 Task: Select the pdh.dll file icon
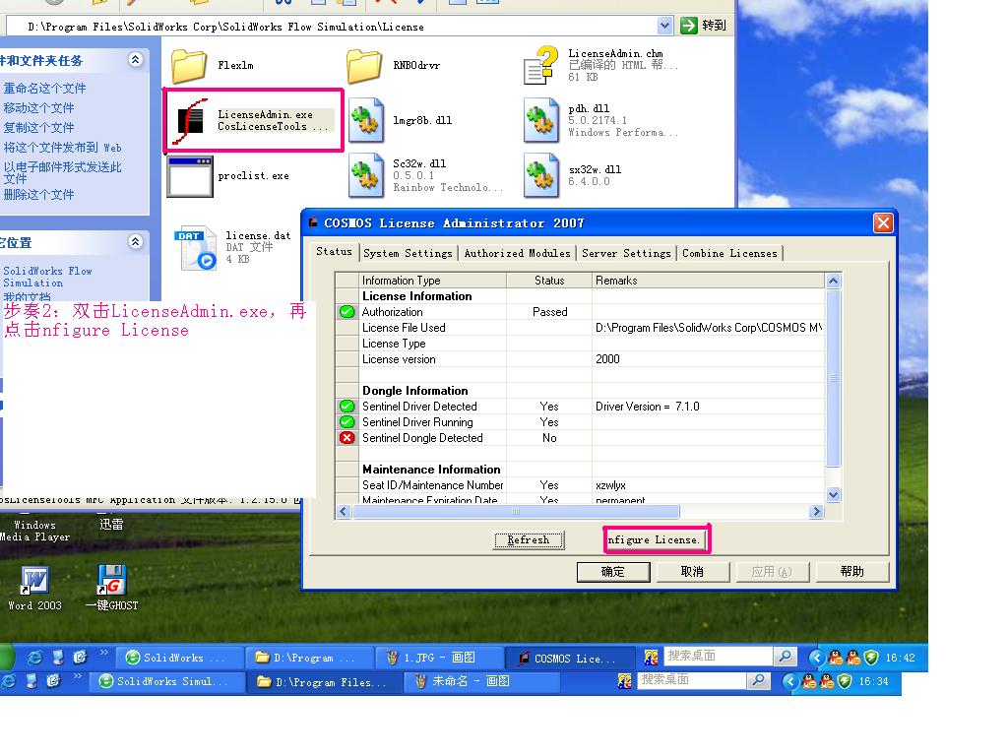[540, 120]
